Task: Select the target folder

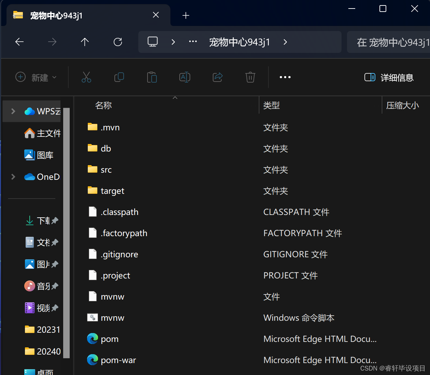Action: [106, 191]
